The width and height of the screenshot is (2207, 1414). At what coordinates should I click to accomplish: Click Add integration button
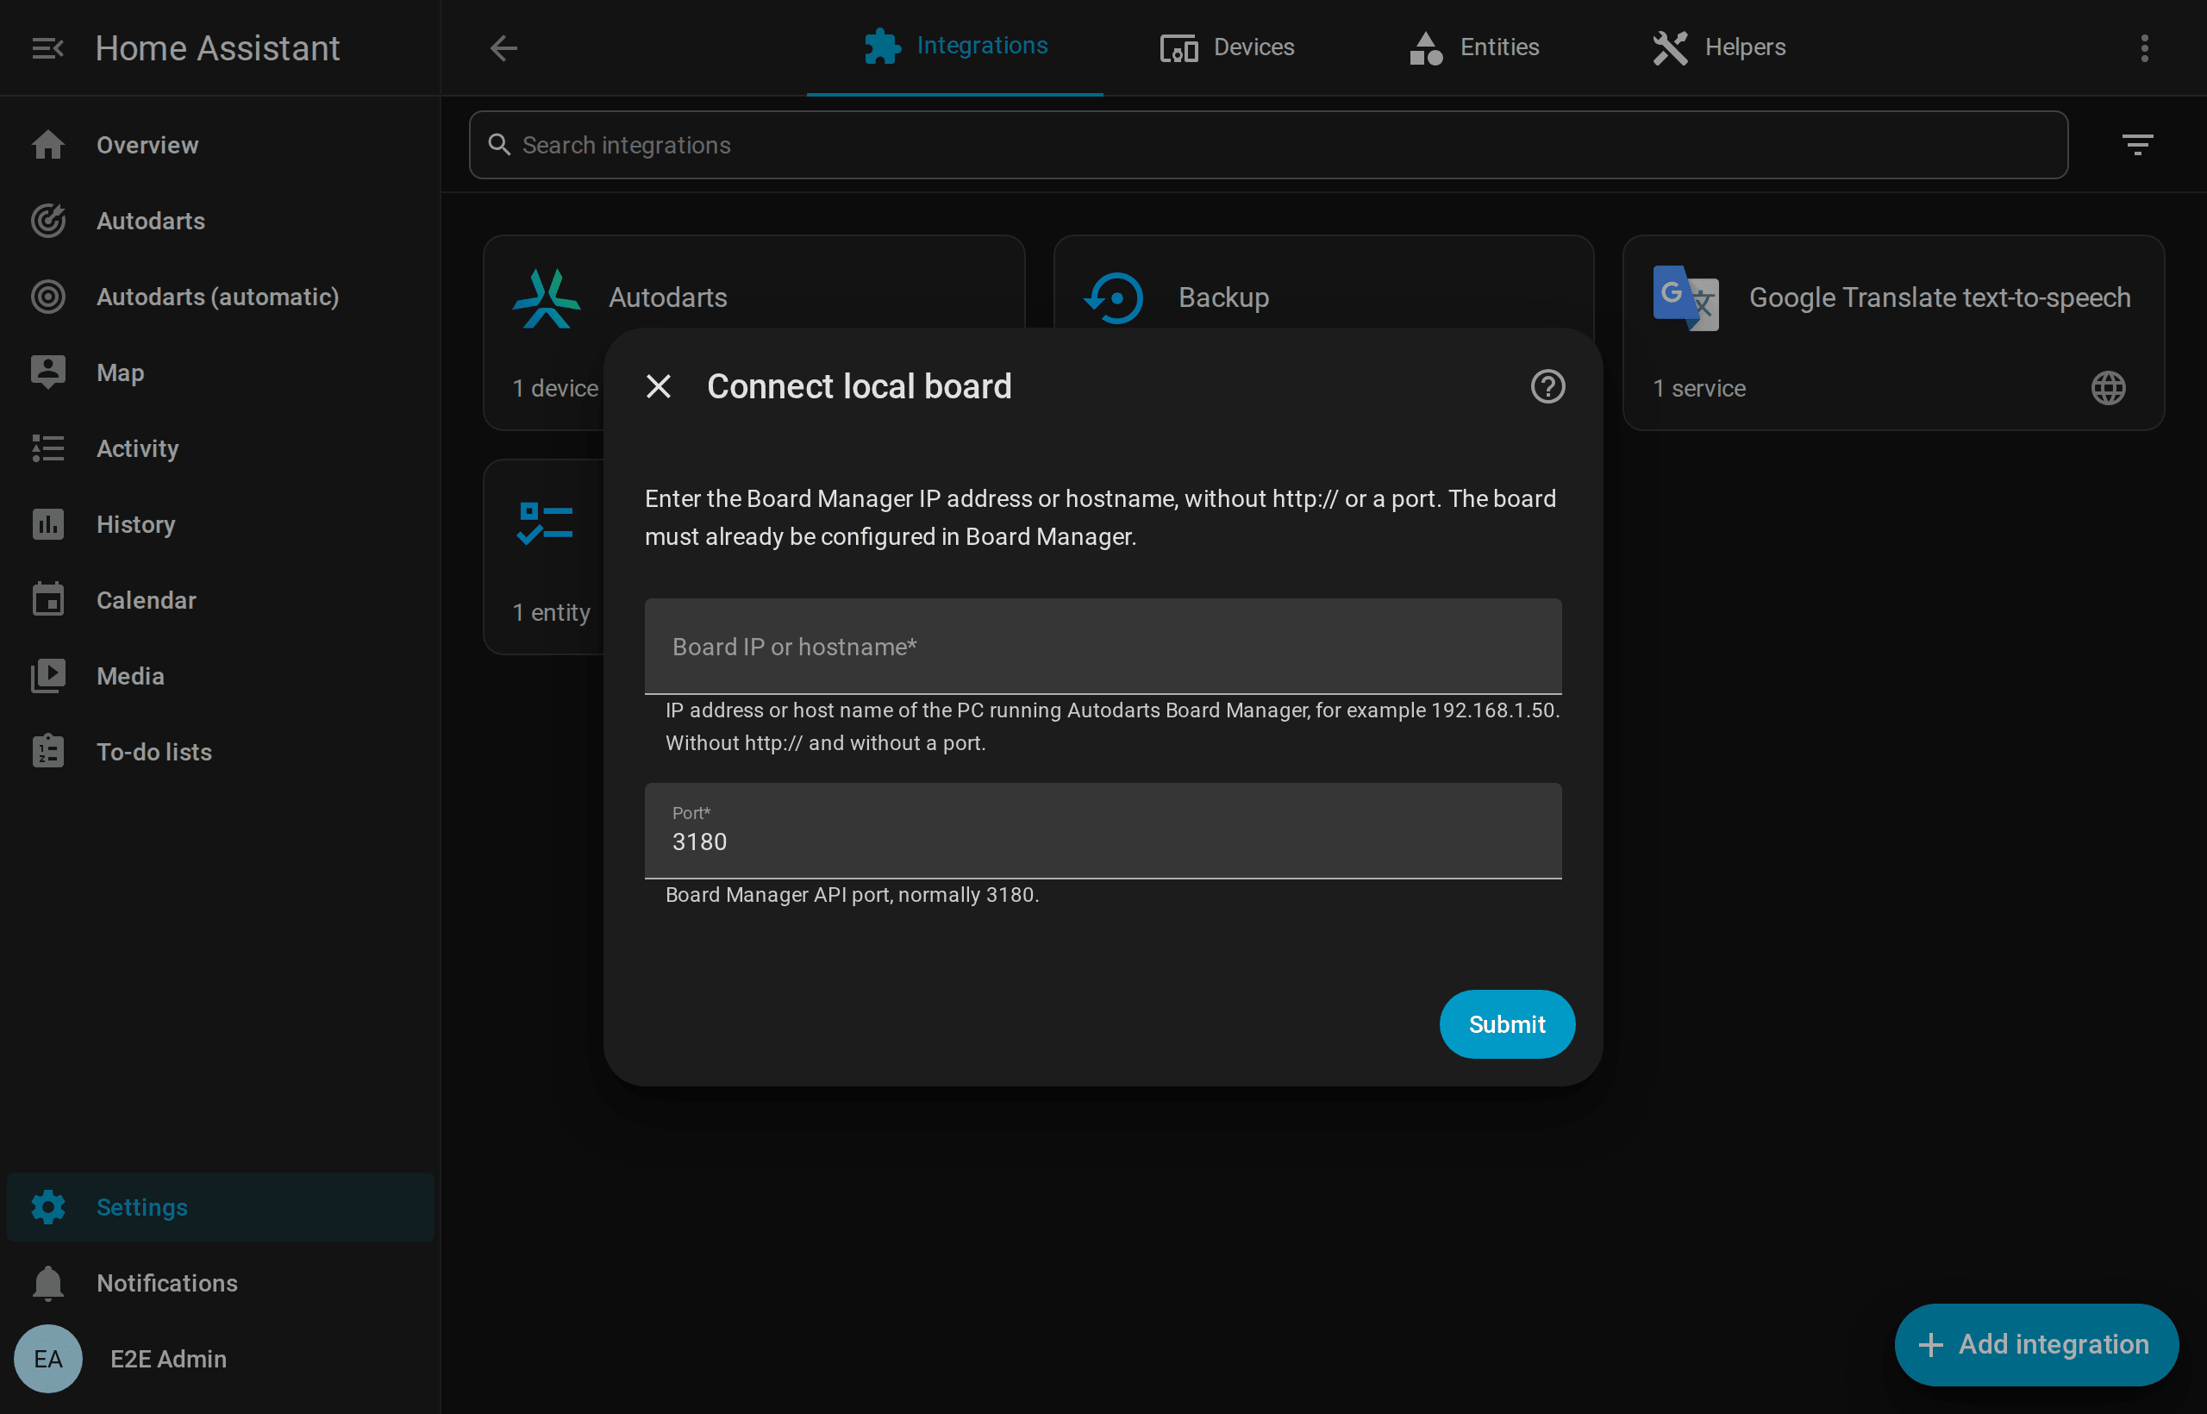(x=2035, y=1344)
